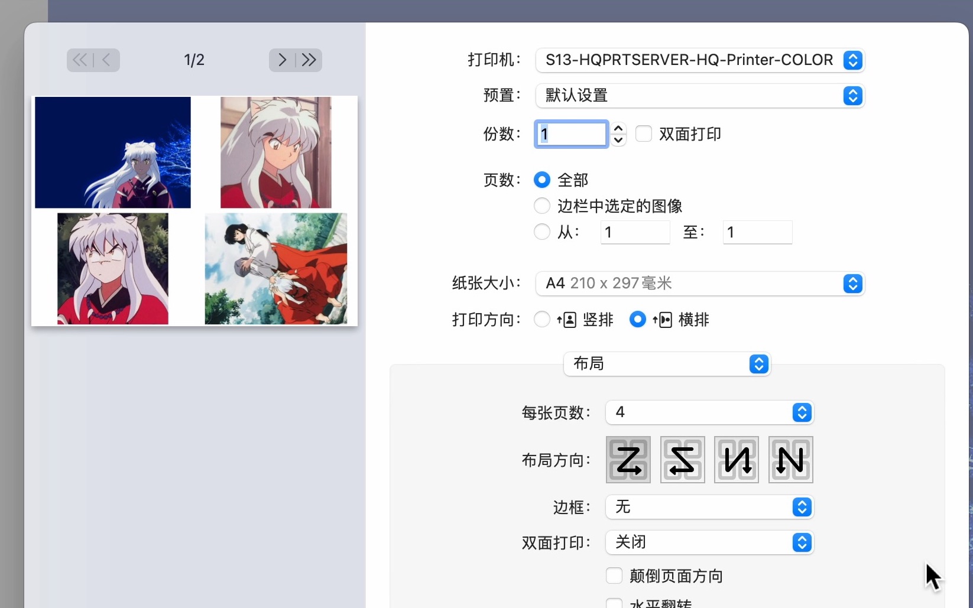Decrease the copies count with down arrow
The image size is (973, 608).
tap(618, 140)
